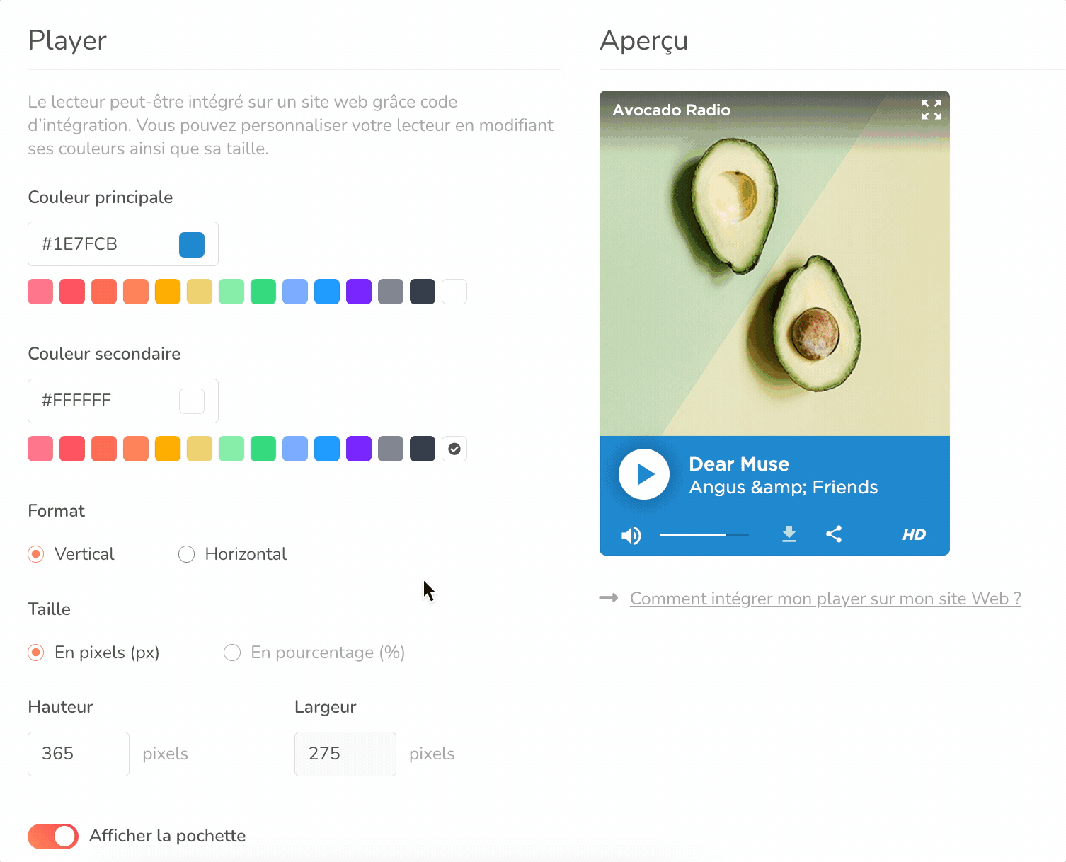Select the En pixels (px) size option
The image size is (1066, 862).
click(x=36, y=653)
